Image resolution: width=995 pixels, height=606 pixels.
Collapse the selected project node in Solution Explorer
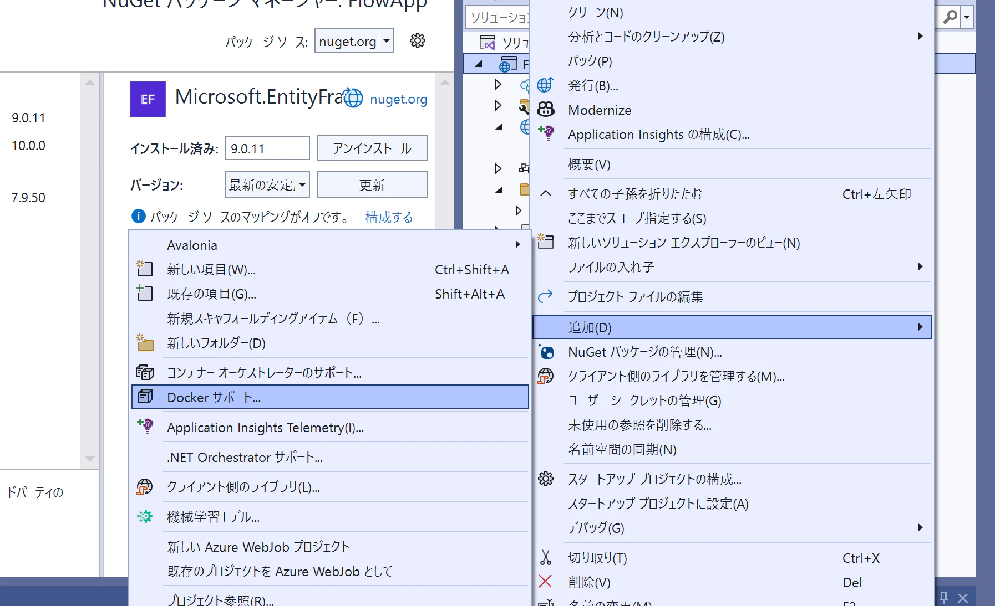click(x=478, y=64)
